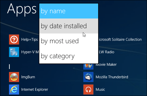Choose 'by date installed' from the sort menu

pos(69,26)
